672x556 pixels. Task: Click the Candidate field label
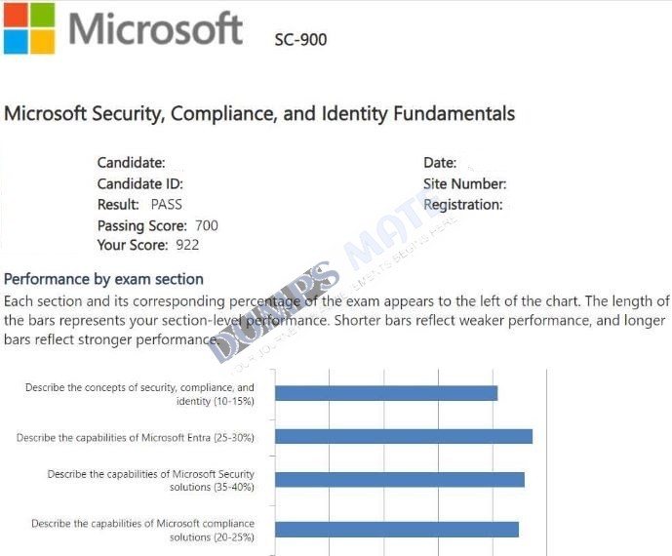coord(131,163)
